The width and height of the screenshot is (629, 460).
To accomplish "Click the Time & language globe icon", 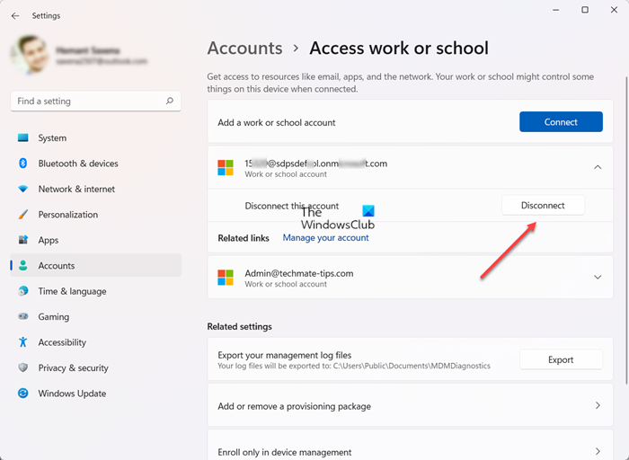I will pyautogui.click(x=23, y=291).
